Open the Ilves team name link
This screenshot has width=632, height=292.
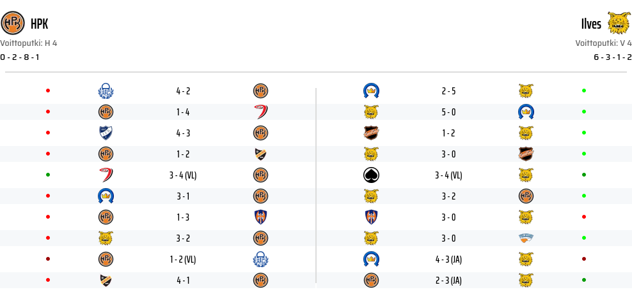coord(591,24)
